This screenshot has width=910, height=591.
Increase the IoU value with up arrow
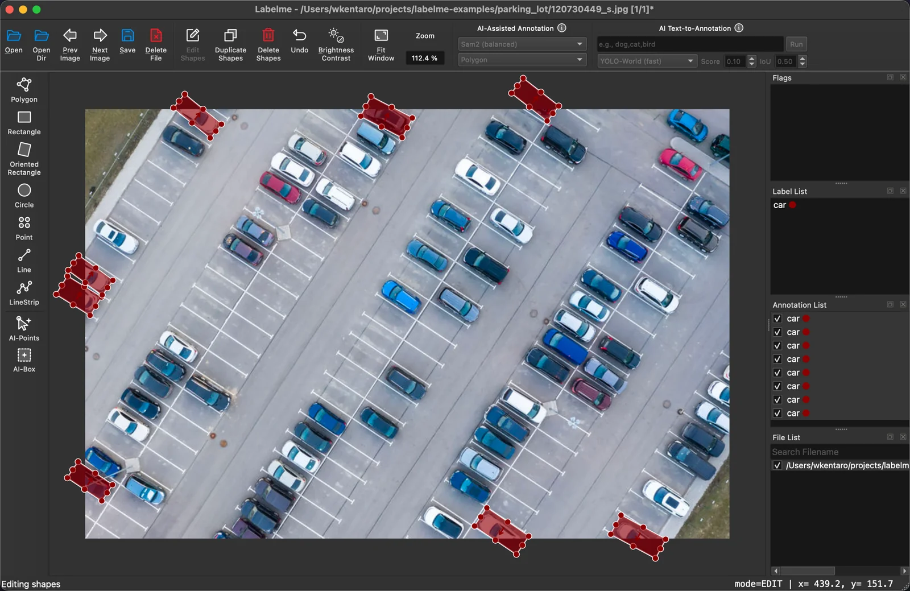(803, 58)
